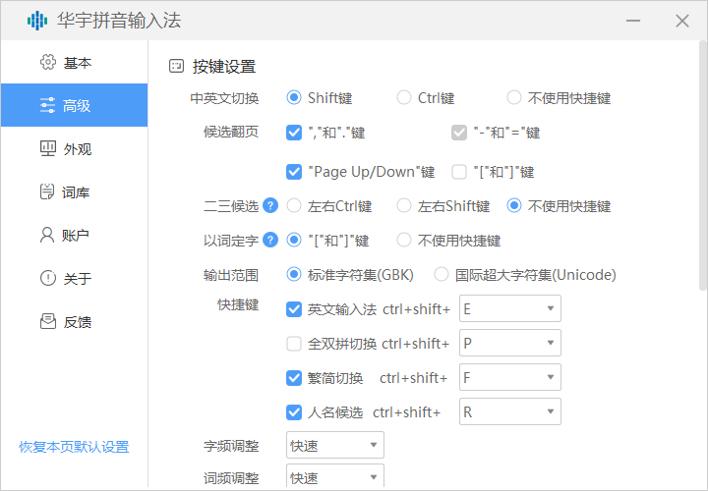
Task: Switch to the 外观 tab label
Action: coord(78,149)
